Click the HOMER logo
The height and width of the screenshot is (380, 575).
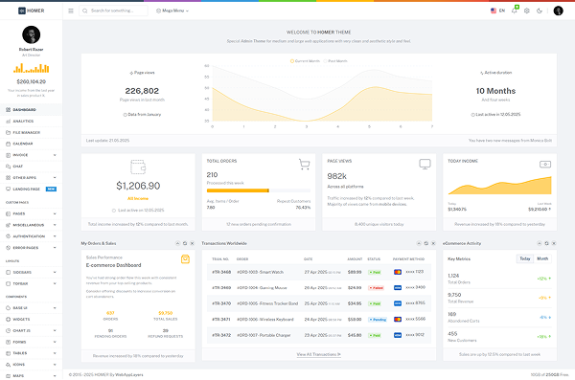click(32, 11)
